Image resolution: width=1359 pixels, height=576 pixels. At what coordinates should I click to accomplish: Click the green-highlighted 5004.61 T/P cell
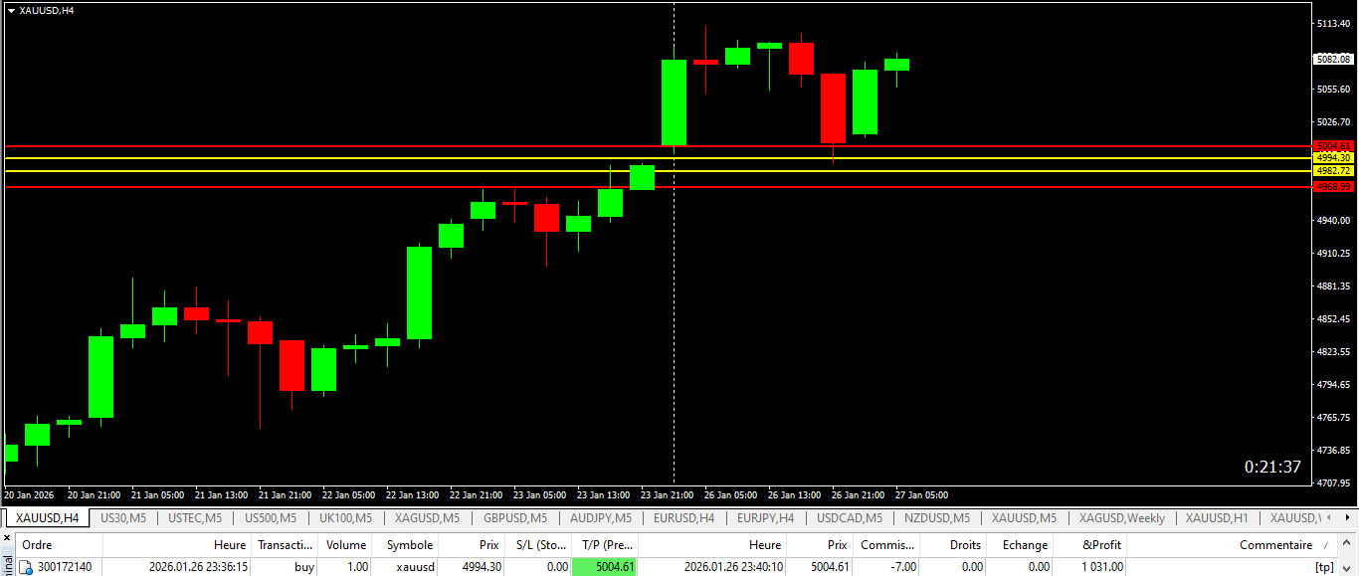(605, 567)
